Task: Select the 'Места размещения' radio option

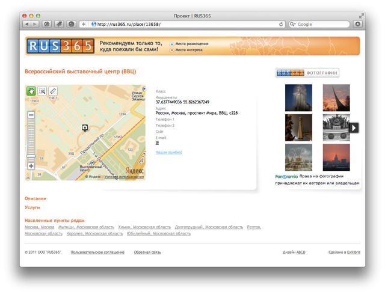Action: click(x=172, y=44)
